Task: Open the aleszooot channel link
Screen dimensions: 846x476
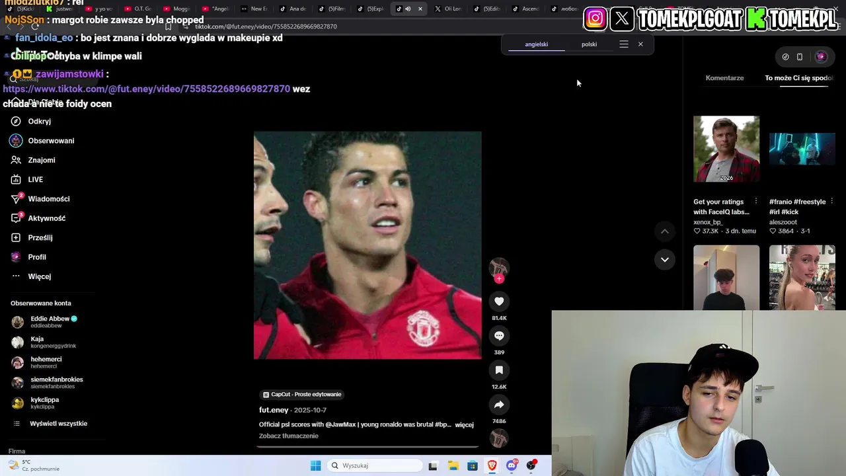Action: tap(783, 222)
